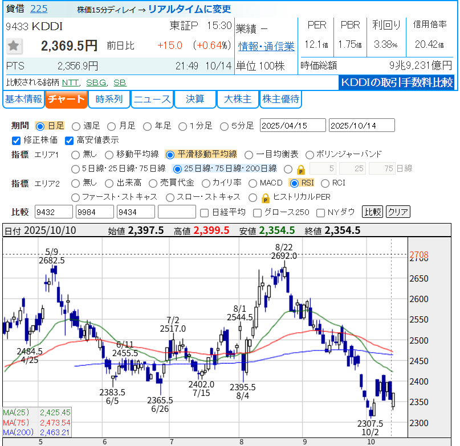Select the 5日線・25日線・75日線 option
Image resolution: width=460 pixels, height=446 pixels.
tap(75, 168)
